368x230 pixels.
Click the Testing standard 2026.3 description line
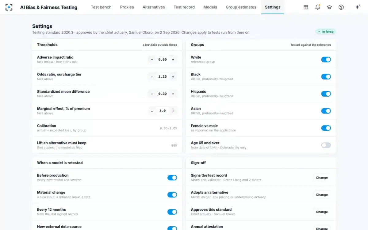[141, 33]
